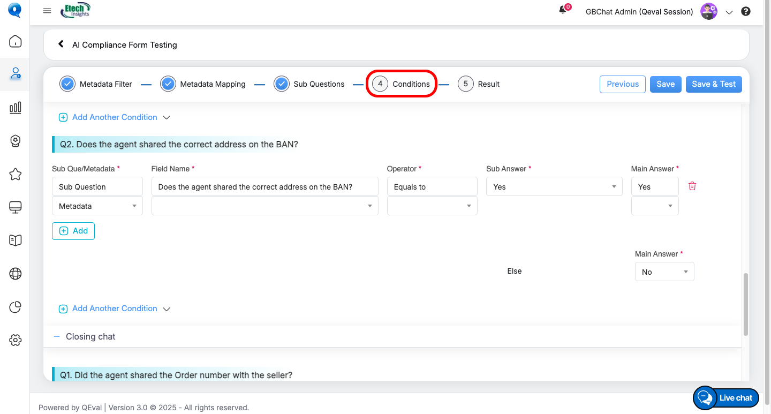Click the notification bell icon

point(563,10)
